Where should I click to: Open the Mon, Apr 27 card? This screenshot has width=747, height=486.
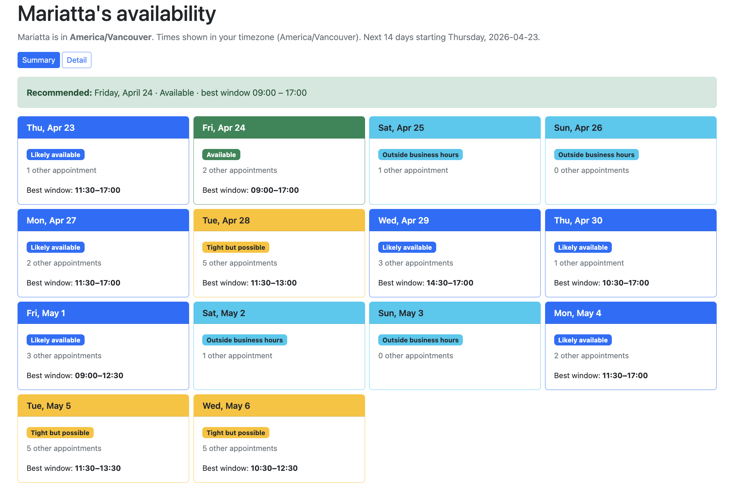point(103,253)
